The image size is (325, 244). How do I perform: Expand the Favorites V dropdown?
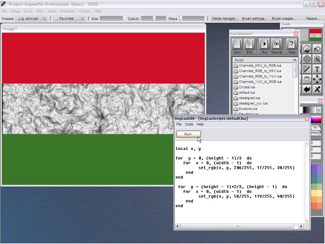point(83,18)
